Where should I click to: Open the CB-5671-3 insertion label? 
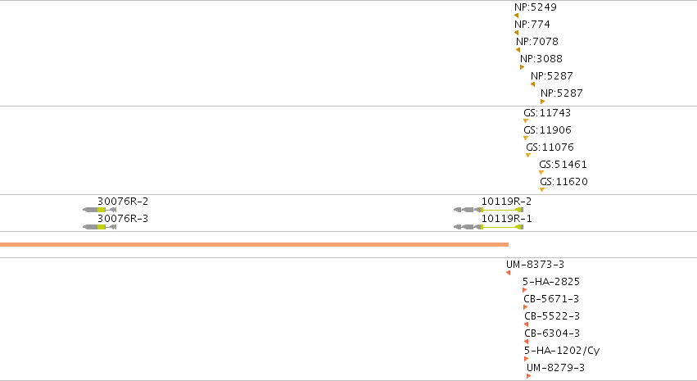point(551,299)
